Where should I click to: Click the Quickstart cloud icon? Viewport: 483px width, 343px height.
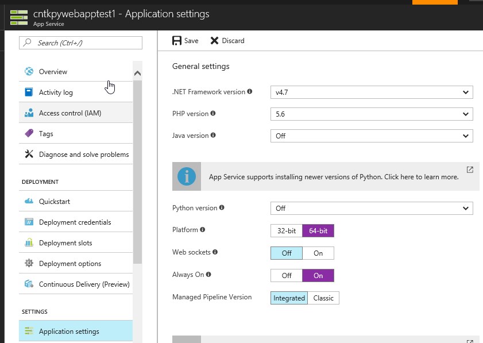point(29,201)
